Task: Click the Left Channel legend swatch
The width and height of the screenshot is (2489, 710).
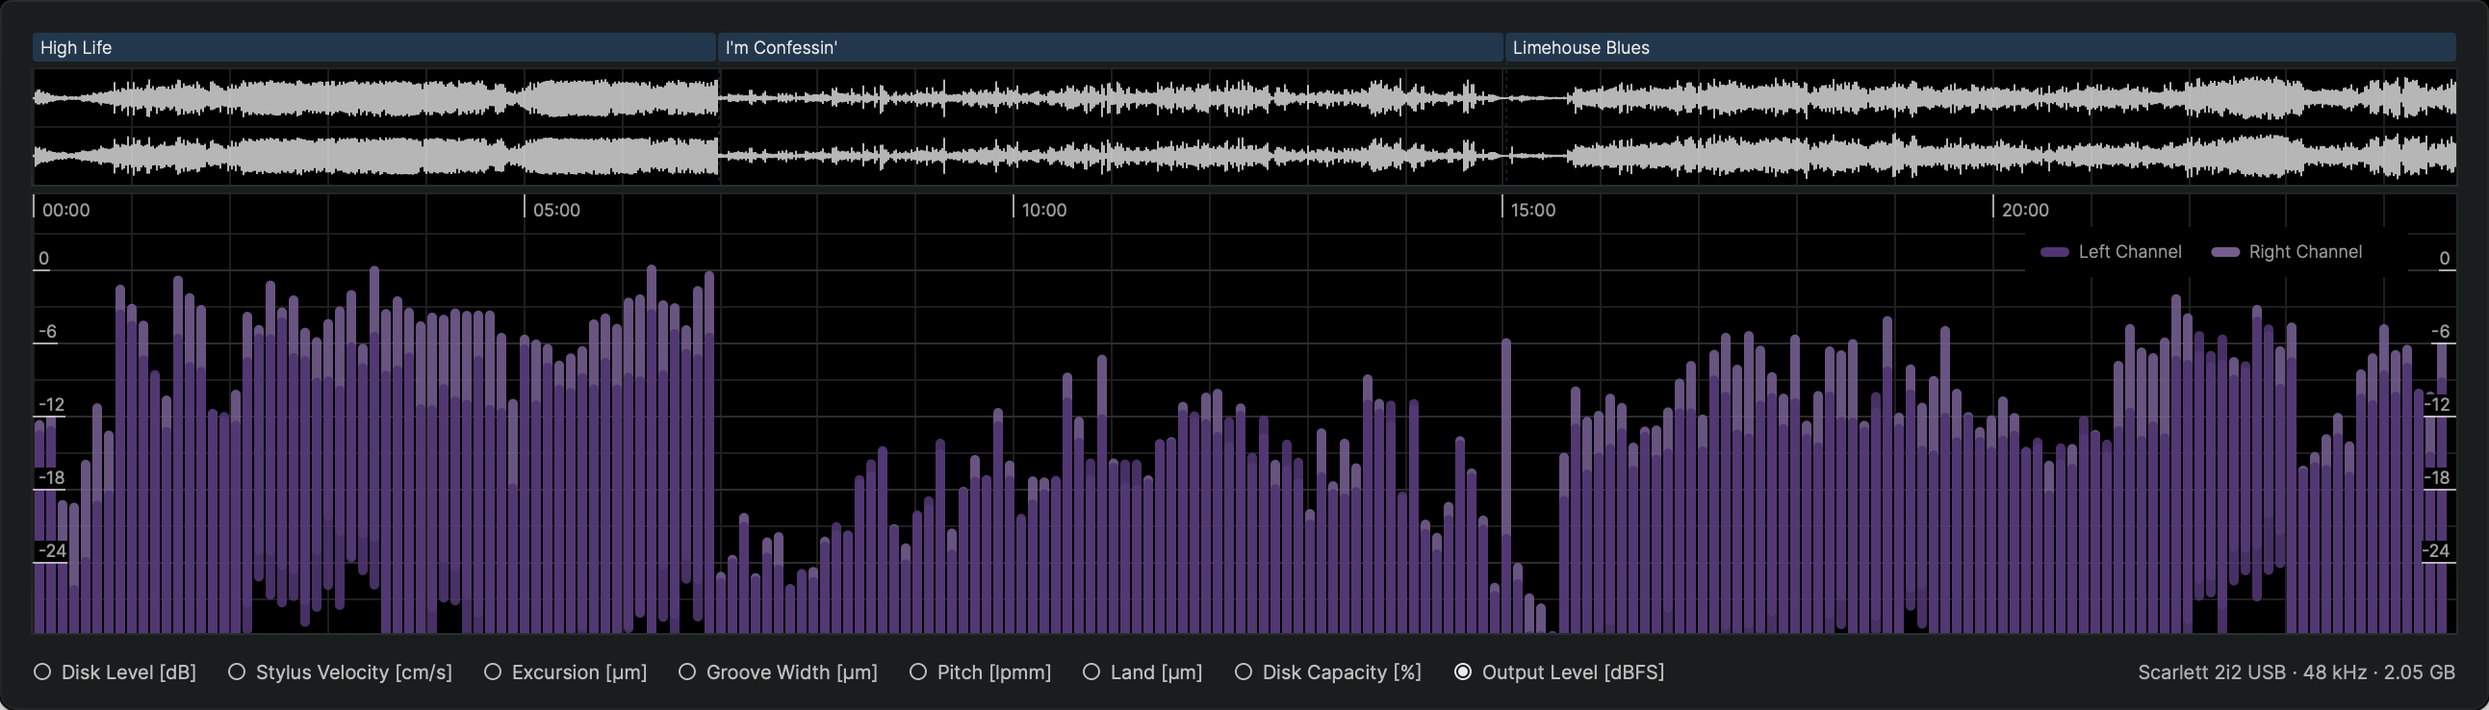Action: point(2054,252)
